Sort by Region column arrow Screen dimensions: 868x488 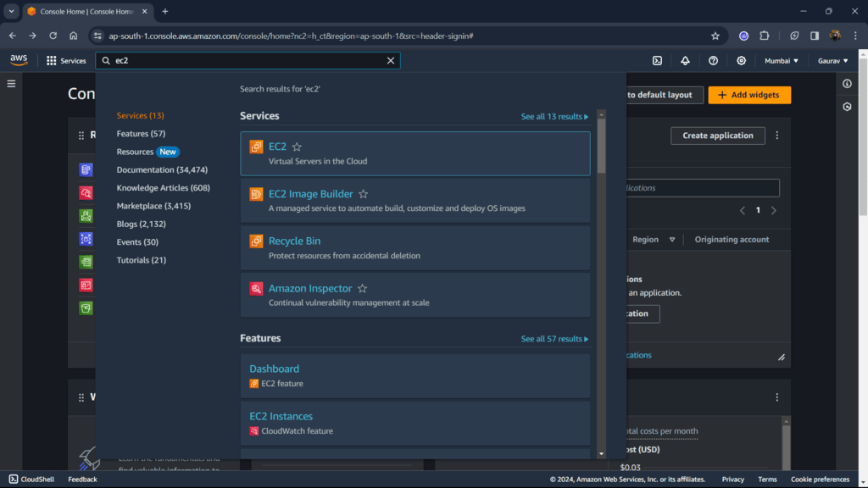[x=672, y=240]
